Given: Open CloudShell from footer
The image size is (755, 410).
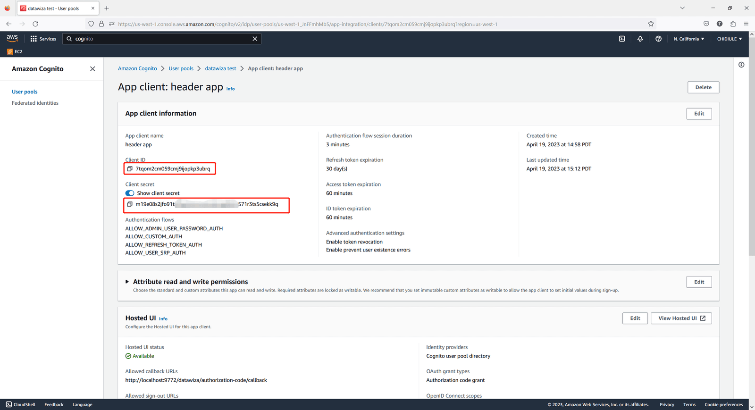Looking at the screenshot, I should pos(21,404).
